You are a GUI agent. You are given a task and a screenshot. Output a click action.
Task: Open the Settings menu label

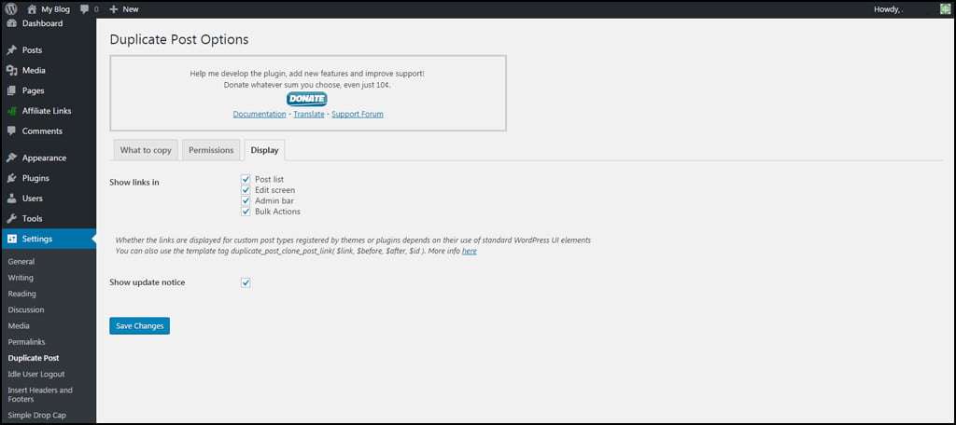coord(37,239)
